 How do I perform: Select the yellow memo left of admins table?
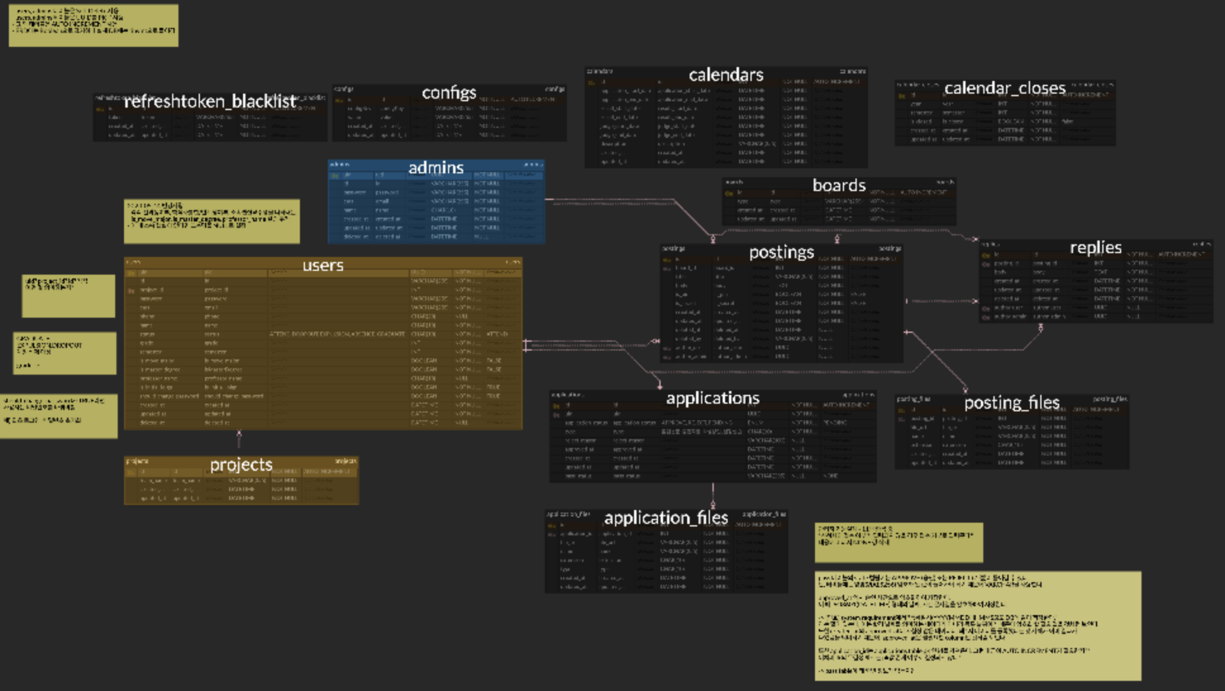pos(211,221)
